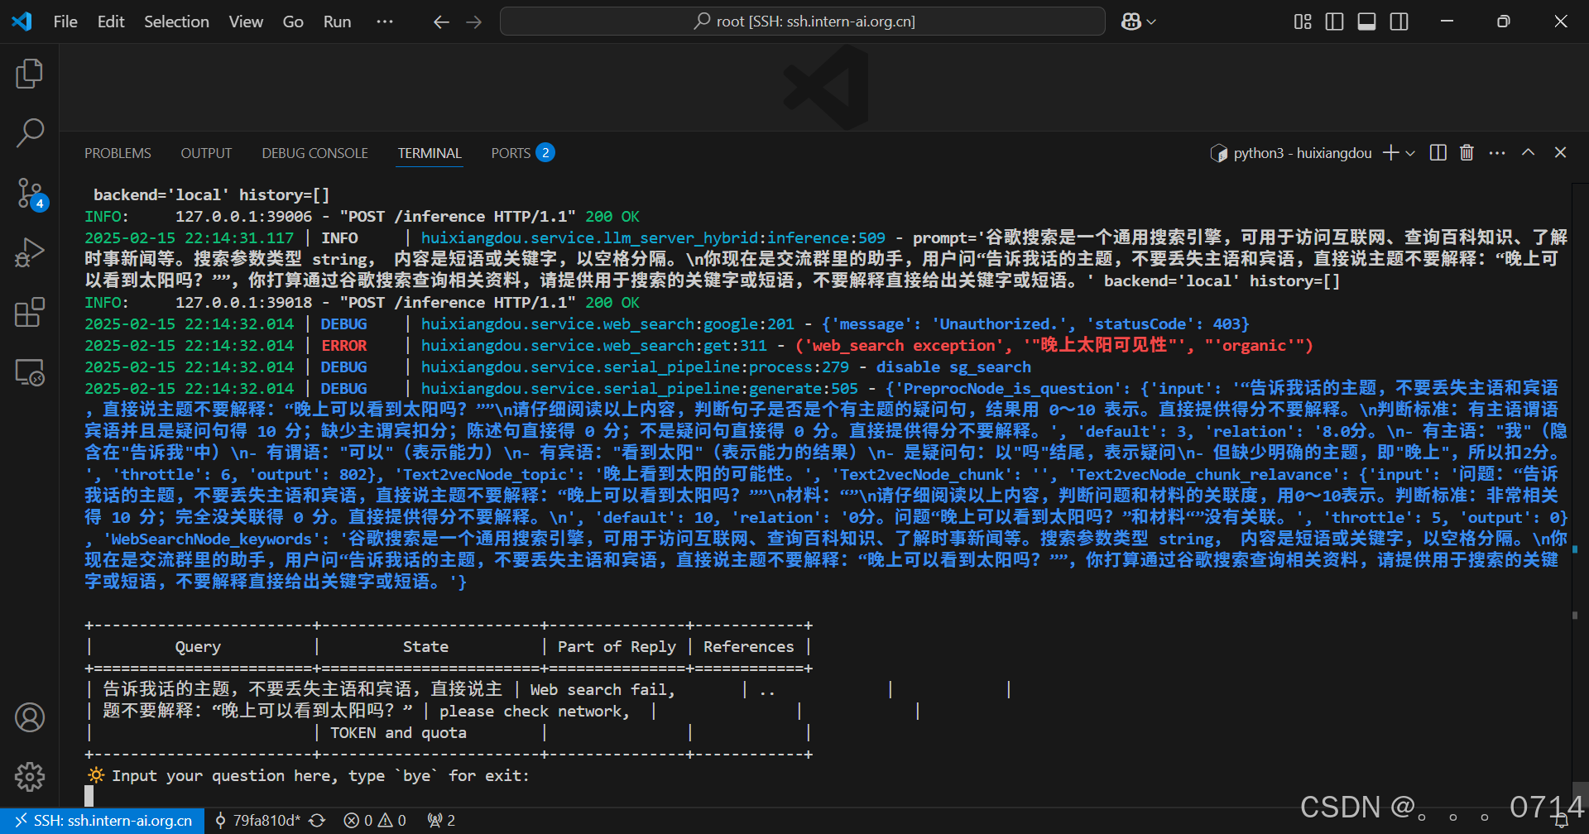Screen dimensions: 1589x834
Task: Open the Explorer view in activity bar
Action: click(30, 74)
